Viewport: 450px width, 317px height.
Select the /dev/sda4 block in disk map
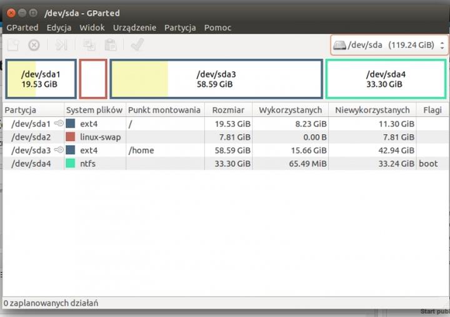tap(385, 79)
